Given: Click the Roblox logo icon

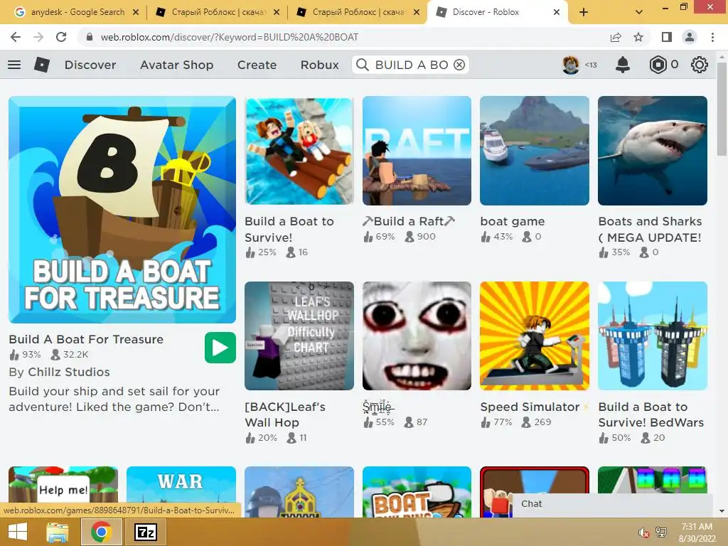Looking at the screenshot, I should (42, 65).
